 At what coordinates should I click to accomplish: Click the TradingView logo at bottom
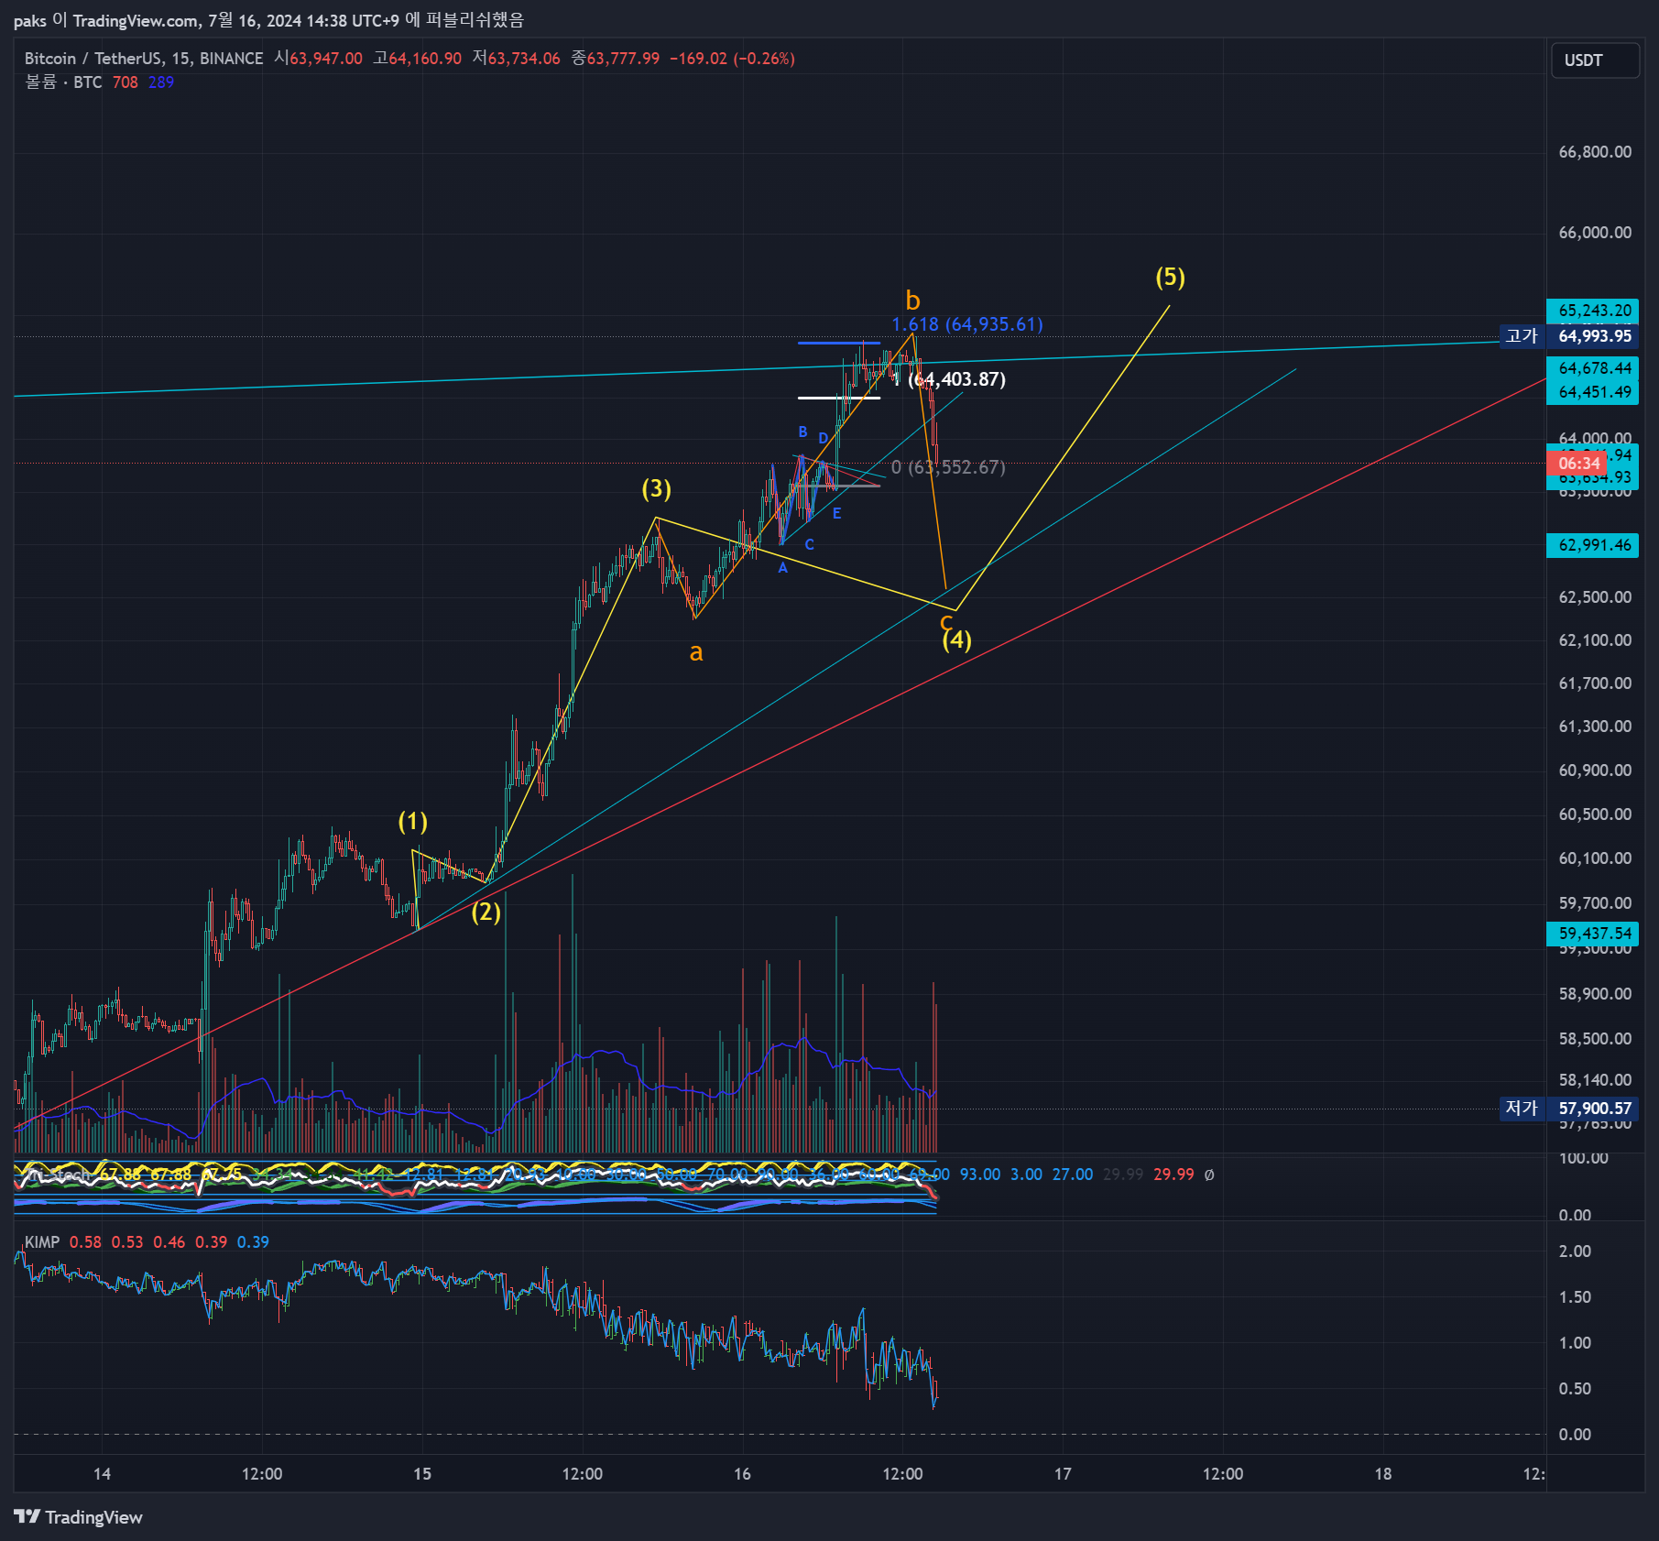tap(79, 1517)
